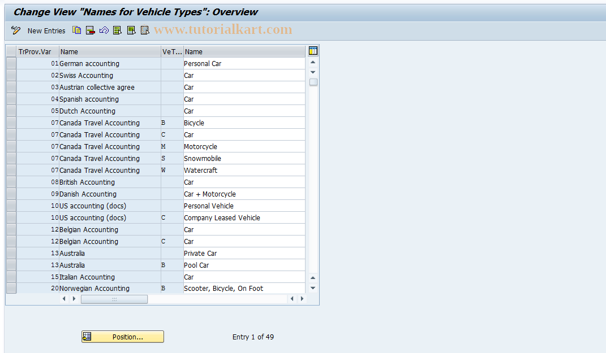Click 'Motorcycle' vehicle name field
606x353 pixels.
pyautogui.click(x=244, y=147)
